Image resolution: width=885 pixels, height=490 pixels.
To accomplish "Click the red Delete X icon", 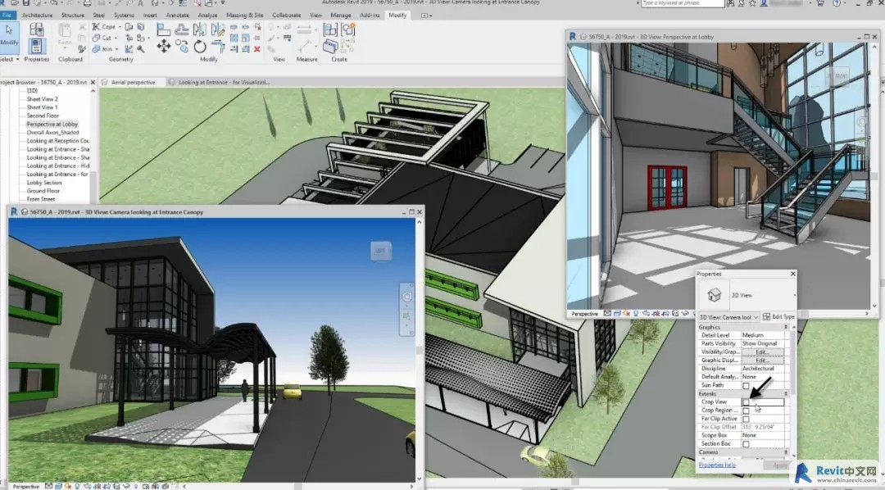I will (256, 49).
